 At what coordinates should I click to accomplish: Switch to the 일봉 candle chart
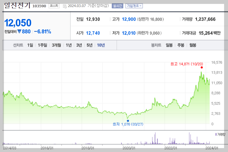pos(169,45)
